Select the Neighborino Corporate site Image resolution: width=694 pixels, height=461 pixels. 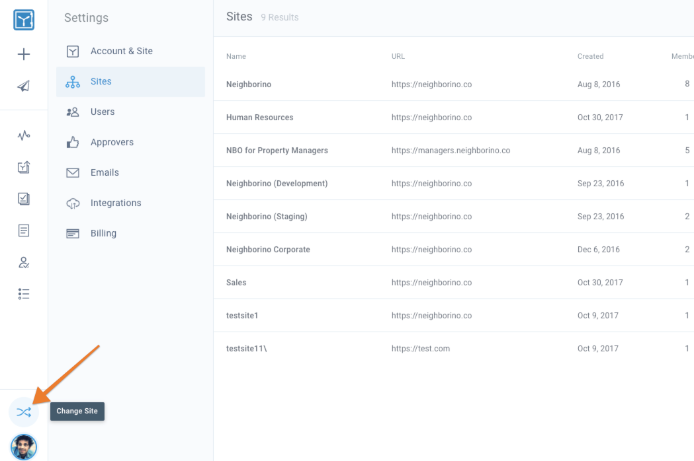(454, 250)
